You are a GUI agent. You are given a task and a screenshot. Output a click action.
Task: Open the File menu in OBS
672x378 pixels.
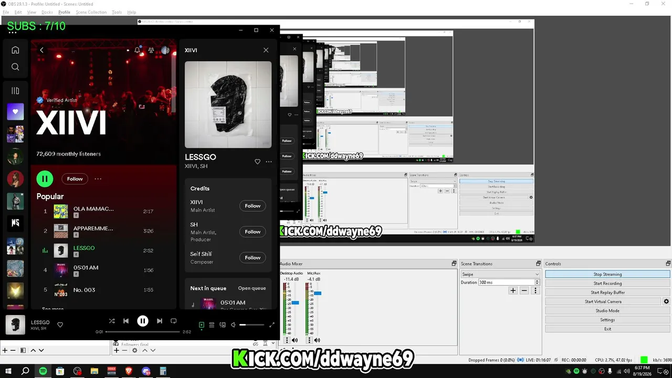(6, 12)
